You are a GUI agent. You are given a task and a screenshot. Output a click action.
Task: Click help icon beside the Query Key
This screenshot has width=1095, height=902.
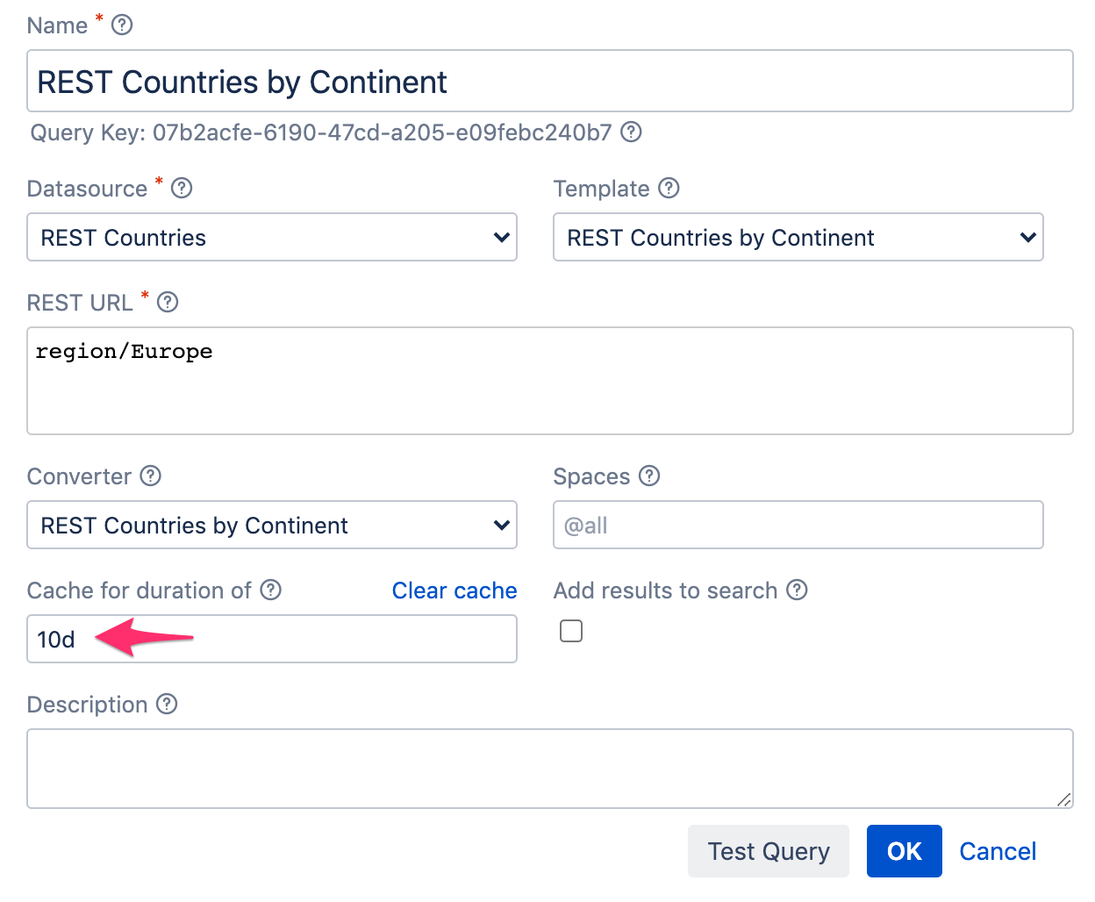coord(631,132)
